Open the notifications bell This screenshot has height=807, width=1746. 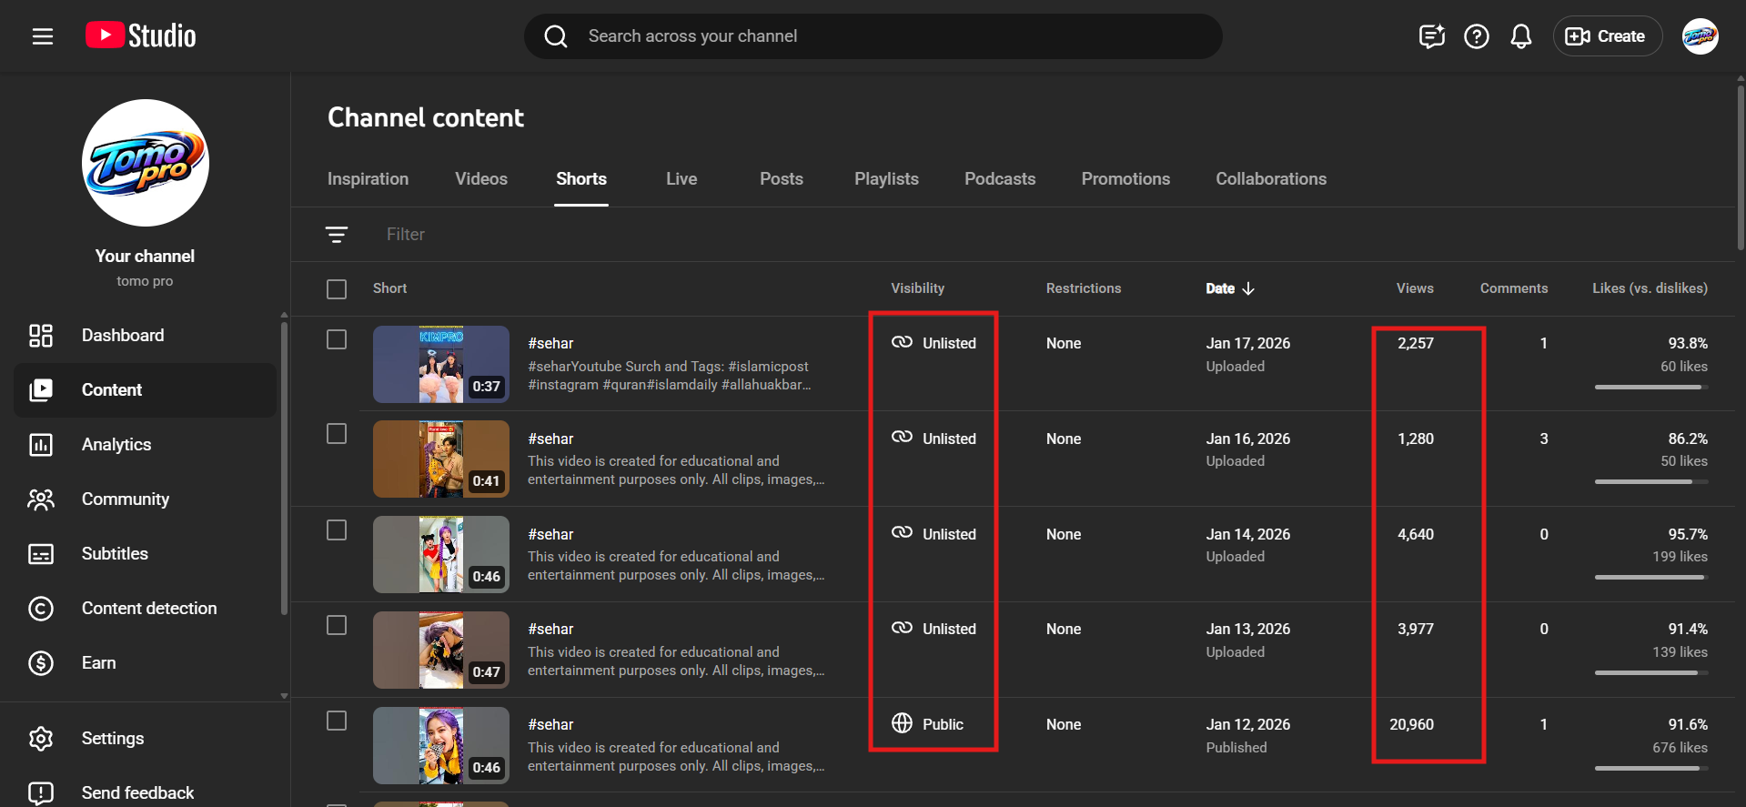tap(1520, 36)
